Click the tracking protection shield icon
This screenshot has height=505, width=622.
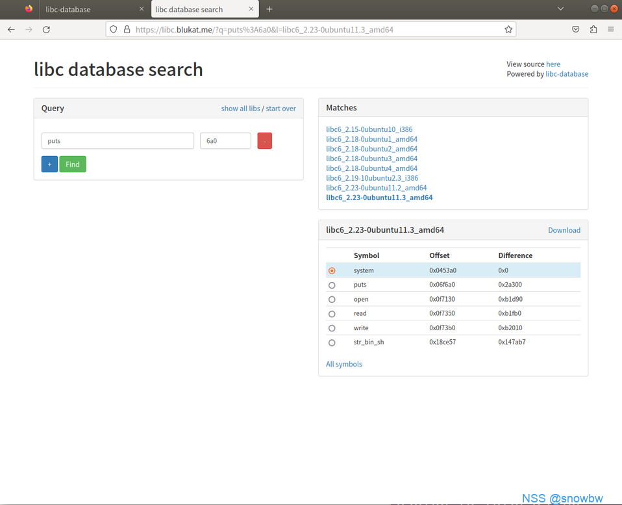[x=113, y=29]
